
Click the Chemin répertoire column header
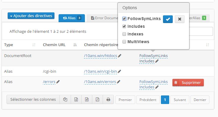tap(101, 45)
